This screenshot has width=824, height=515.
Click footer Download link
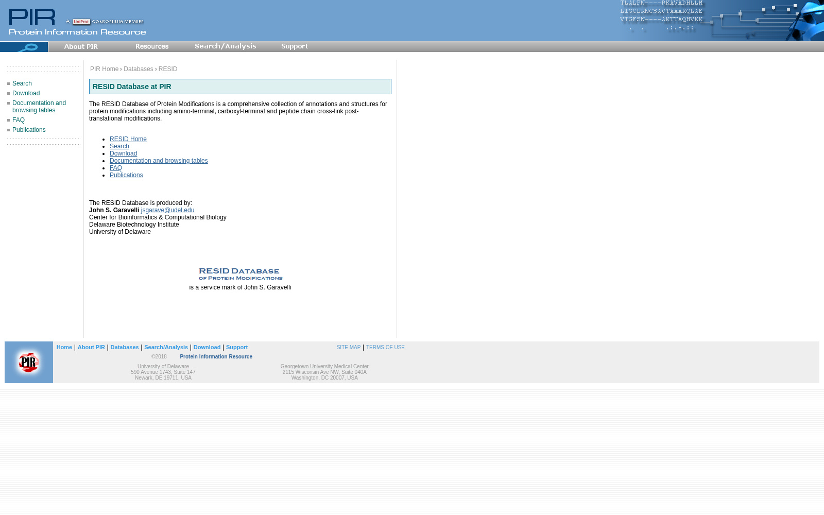tap(207, 347)
